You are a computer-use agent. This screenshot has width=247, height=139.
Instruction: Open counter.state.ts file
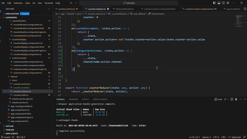coord(21,95)
